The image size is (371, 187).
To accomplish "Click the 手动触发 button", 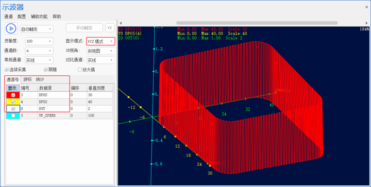I will (84, 28).
